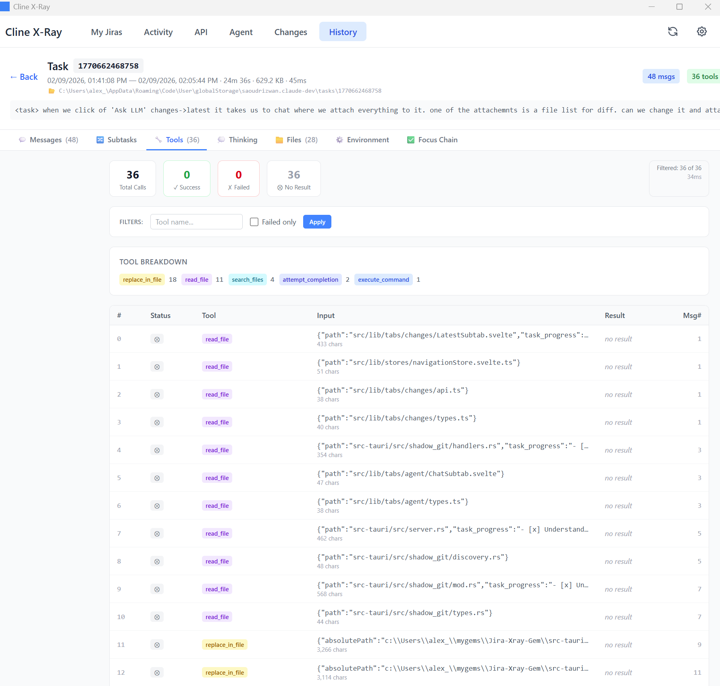Click the folder icon beside the task path
Screen dimensions: 720x686
[52, 91]
